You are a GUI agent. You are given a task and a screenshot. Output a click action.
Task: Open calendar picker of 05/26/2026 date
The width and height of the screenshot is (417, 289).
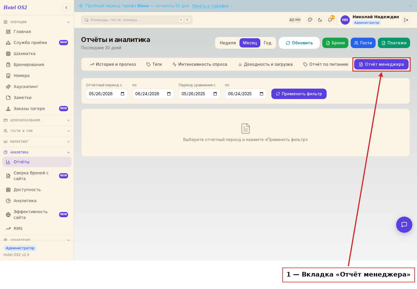click(122, 94)
